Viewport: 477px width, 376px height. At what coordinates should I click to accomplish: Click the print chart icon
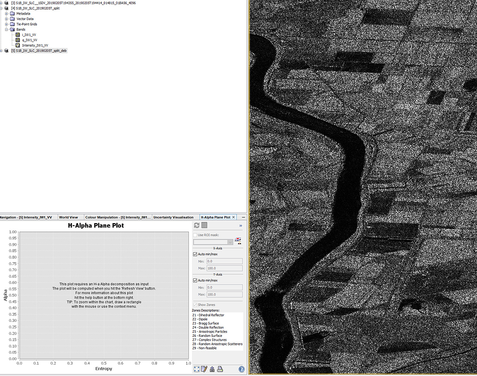219,369
